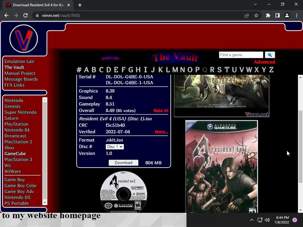Click the Download button
The height and width of the screenshot is (227, 303).
[123, 163]
